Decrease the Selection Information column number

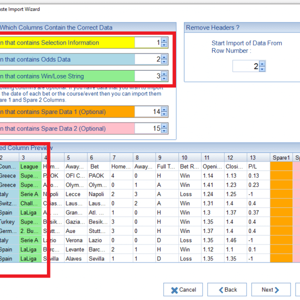point(164,45)
